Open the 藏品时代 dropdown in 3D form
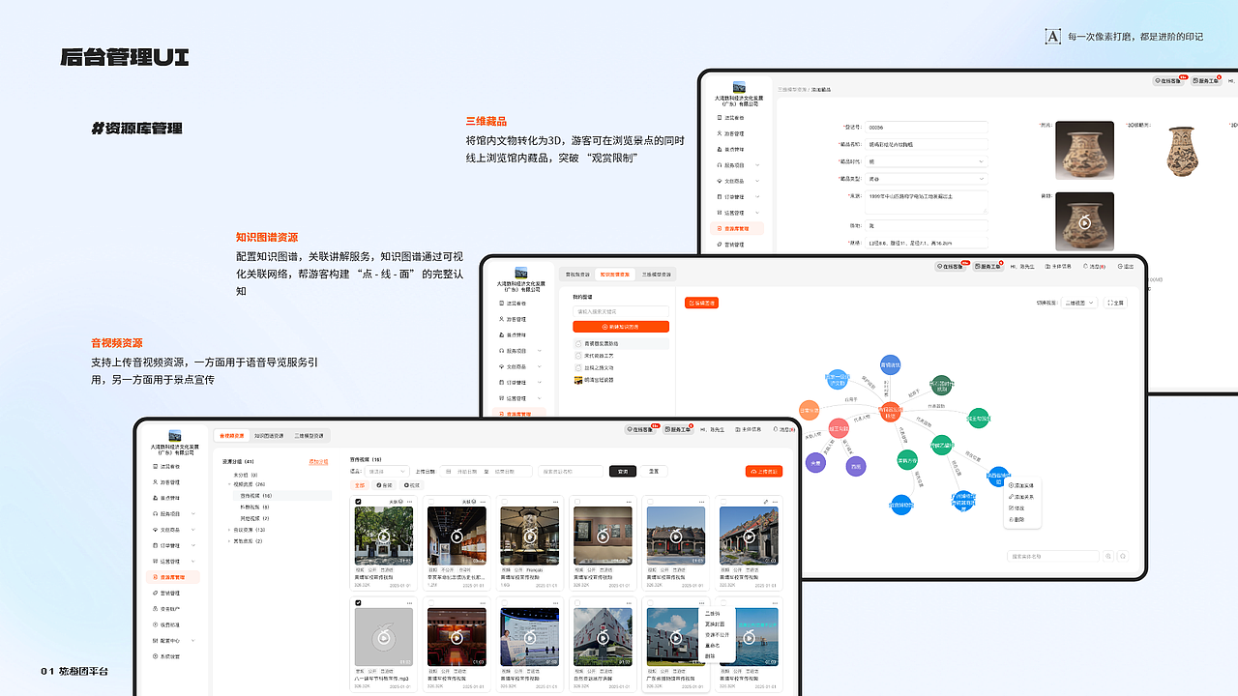 coord(927,161)
